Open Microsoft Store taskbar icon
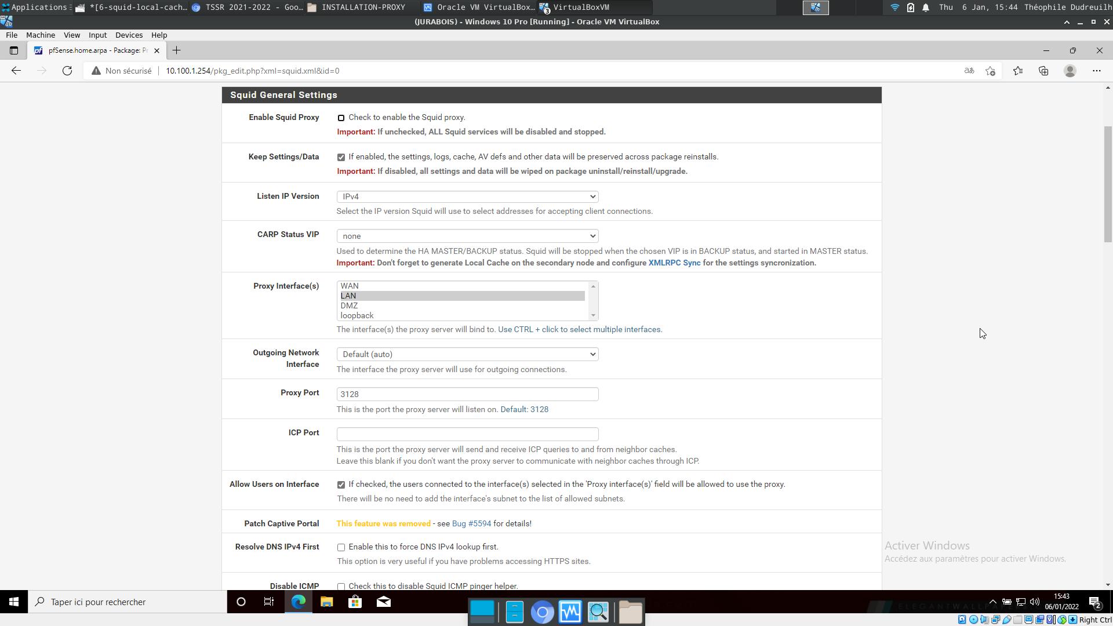Viewport: 1113px width, 626px height. 355,602
